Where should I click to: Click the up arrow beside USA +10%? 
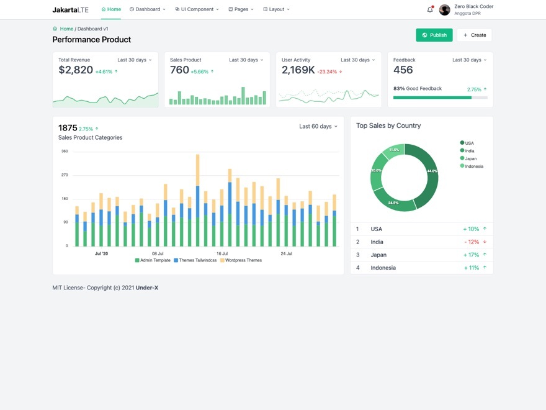tap(485, 229)
